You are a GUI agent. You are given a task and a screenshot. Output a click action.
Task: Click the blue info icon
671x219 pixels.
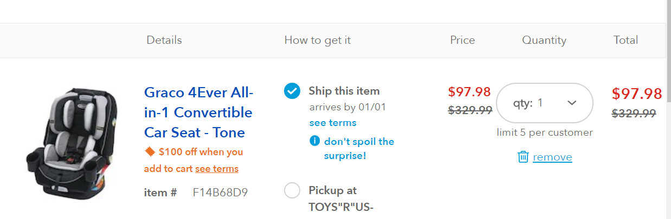pyautogui.click(x=314, y=141)
